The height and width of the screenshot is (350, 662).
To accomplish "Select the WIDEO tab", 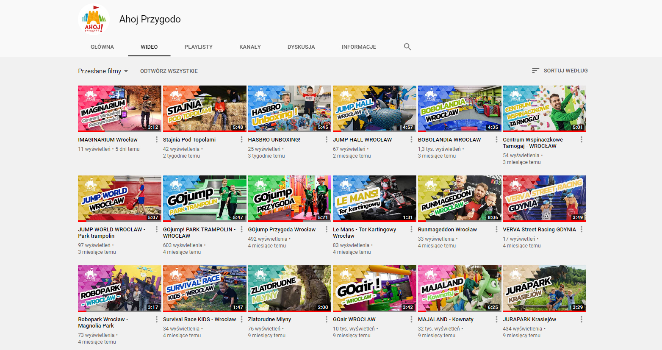I will coord(149,47).
